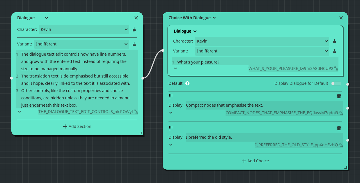The width and height of the screenshot is (360, 183).
Task: Click the info icon next to Default
Action: 187,83
